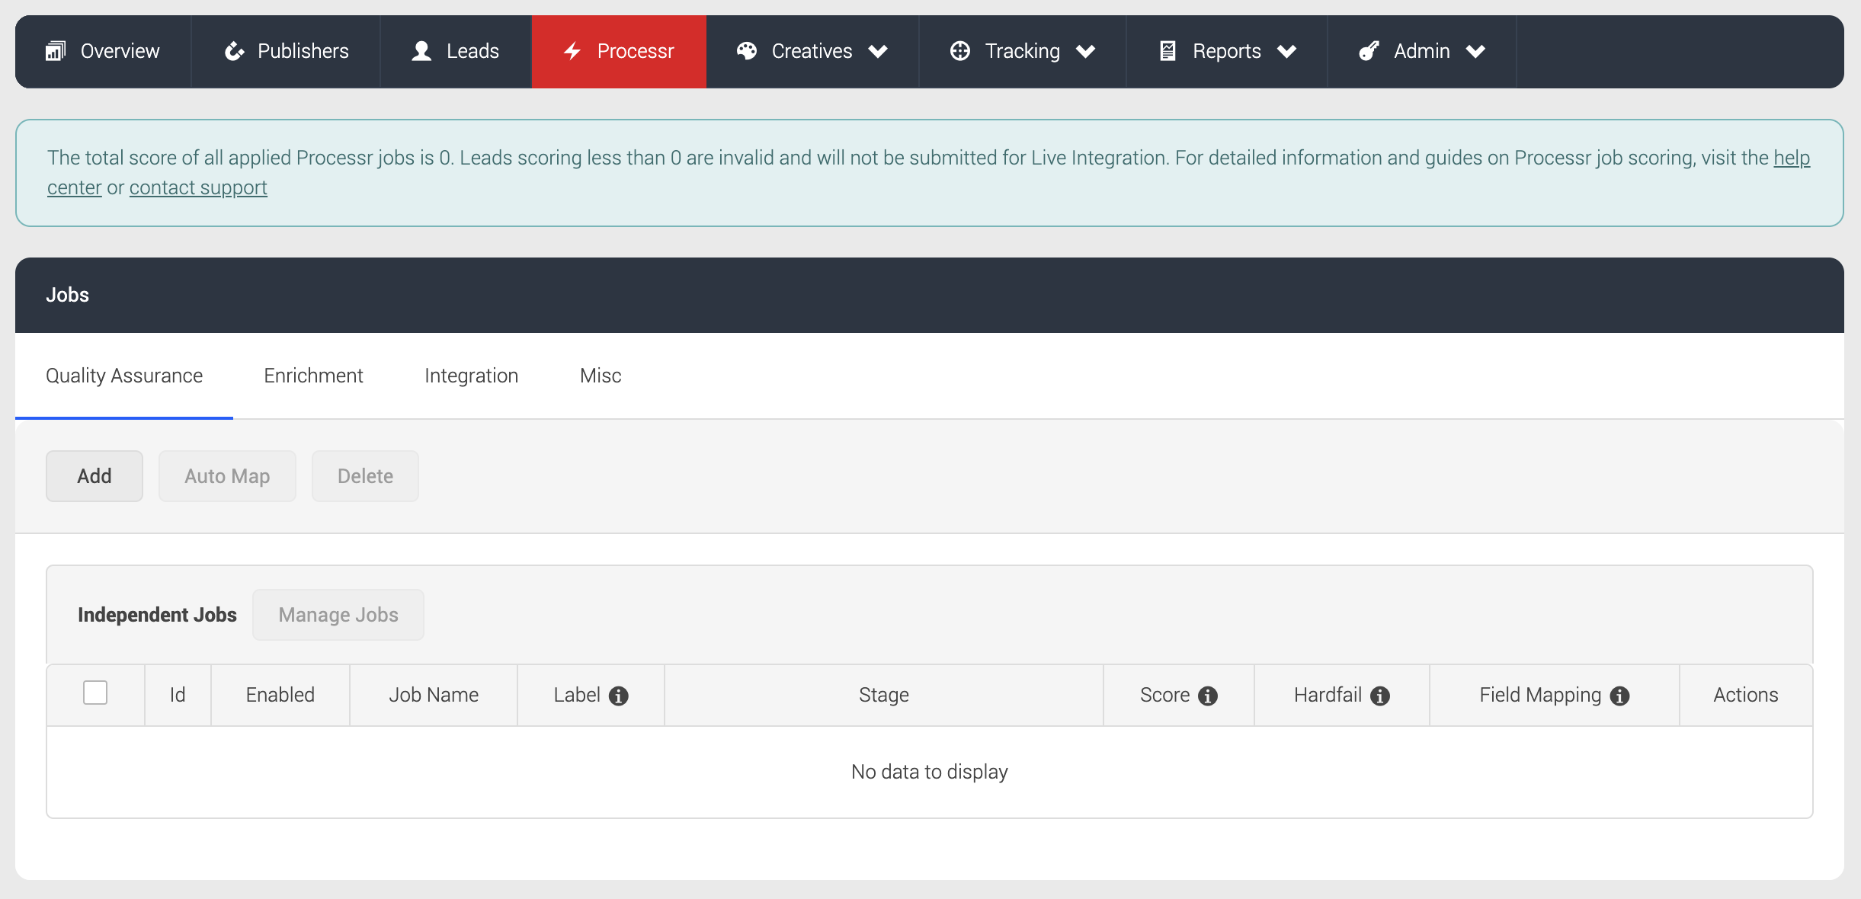Click the Overview dashboard icon

pos(56,51)
